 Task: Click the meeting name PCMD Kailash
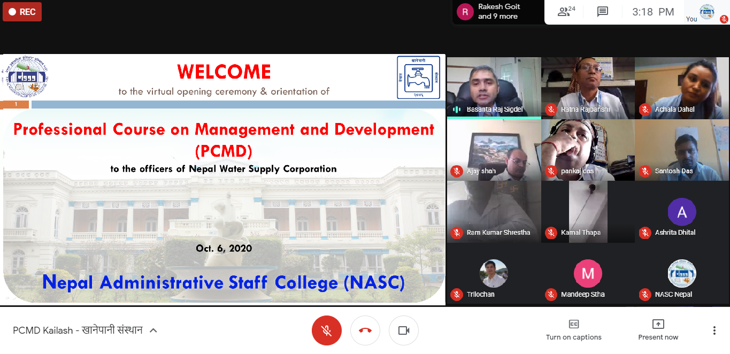tap(78, 330)
